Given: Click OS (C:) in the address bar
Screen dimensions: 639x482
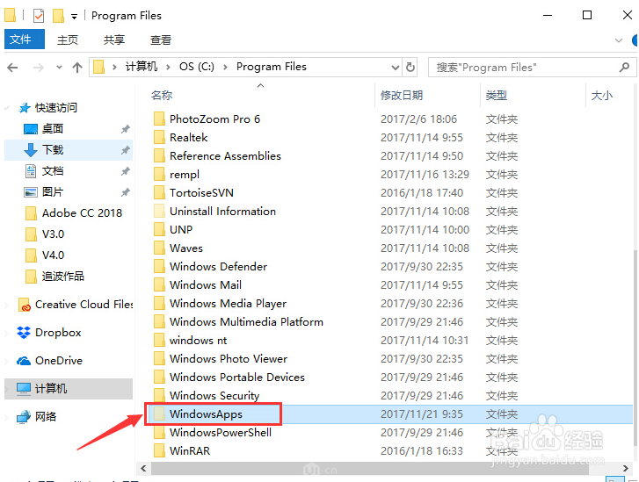Looking at the screenshot, I should tap(196, 67).
